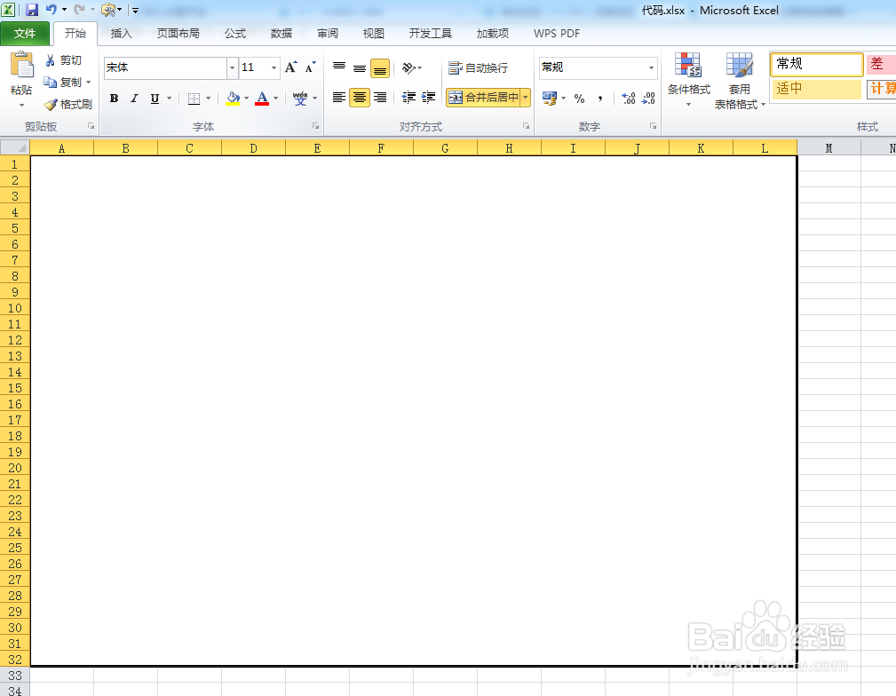The image size is (896, 696).
Task: Apply red font color A
Action: point(262,99)
